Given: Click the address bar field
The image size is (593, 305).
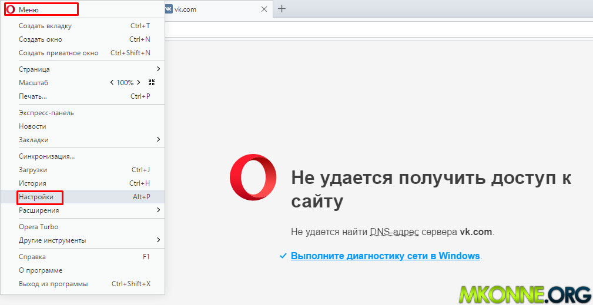Looking at the screenshot, I should (378, 29).
